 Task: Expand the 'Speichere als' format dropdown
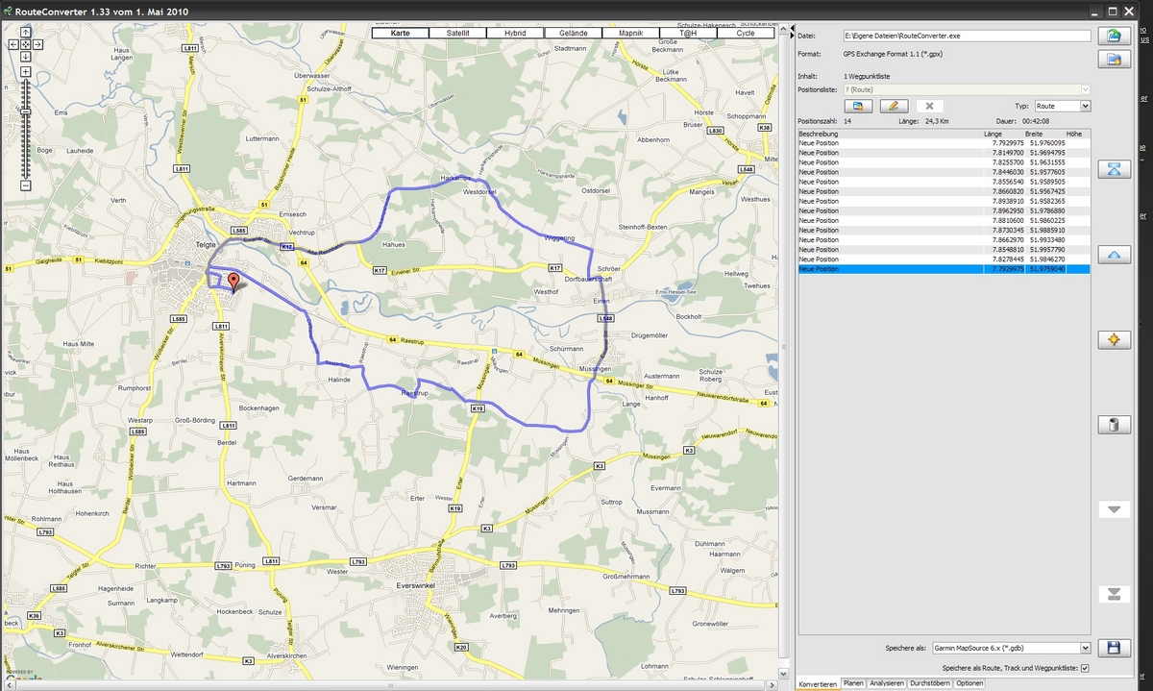1012,649
